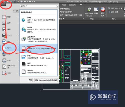The height and width of the screenshot is (107, 125).
Task: Expand the 输入 submenu arrow
Action: pos(18,42)
